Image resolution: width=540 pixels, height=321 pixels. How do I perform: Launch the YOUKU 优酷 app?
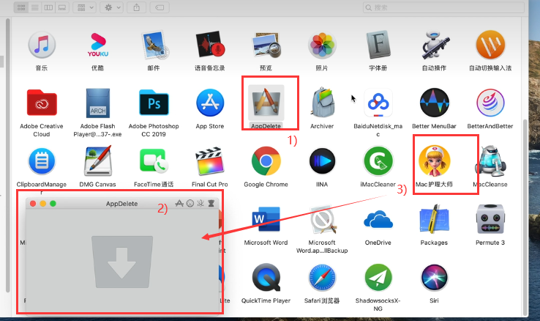[x=98, y=45]
